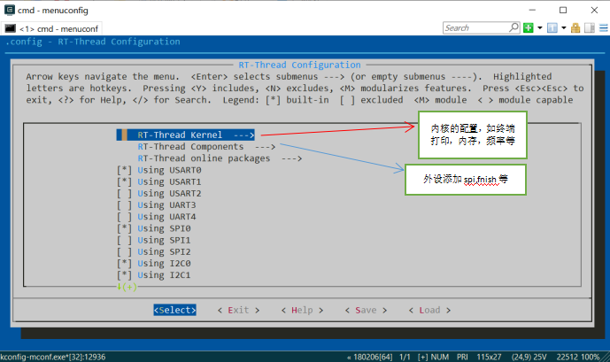Enable Using UART3 checkbox
The image size is (610, 362).
[124, 205]
